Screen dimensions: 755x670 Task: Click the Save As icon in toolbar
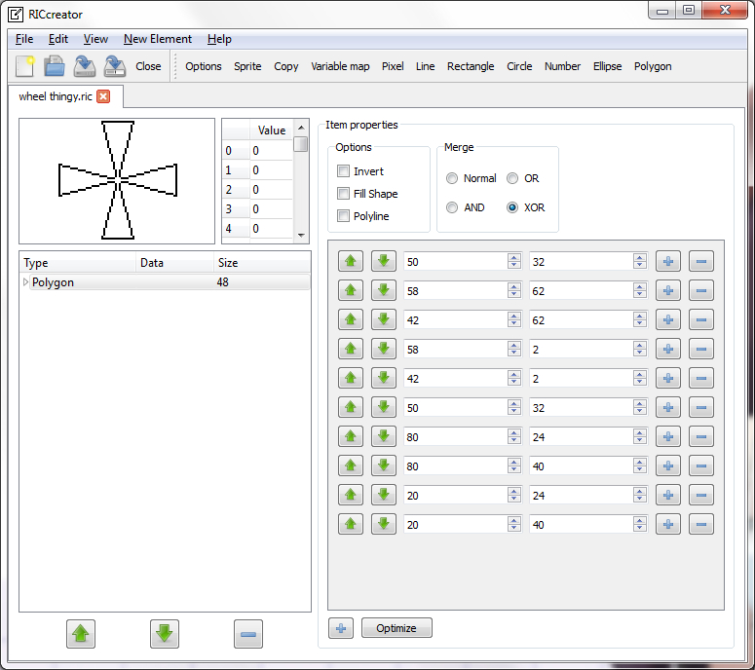(115, 66)
